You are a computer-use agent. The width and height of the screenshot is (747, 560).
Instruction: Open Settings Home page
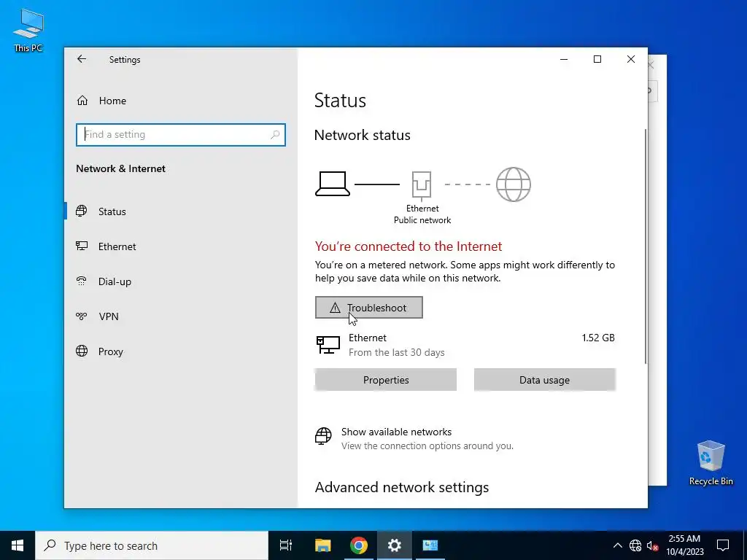pyautogui.click(x=112, y=101)
